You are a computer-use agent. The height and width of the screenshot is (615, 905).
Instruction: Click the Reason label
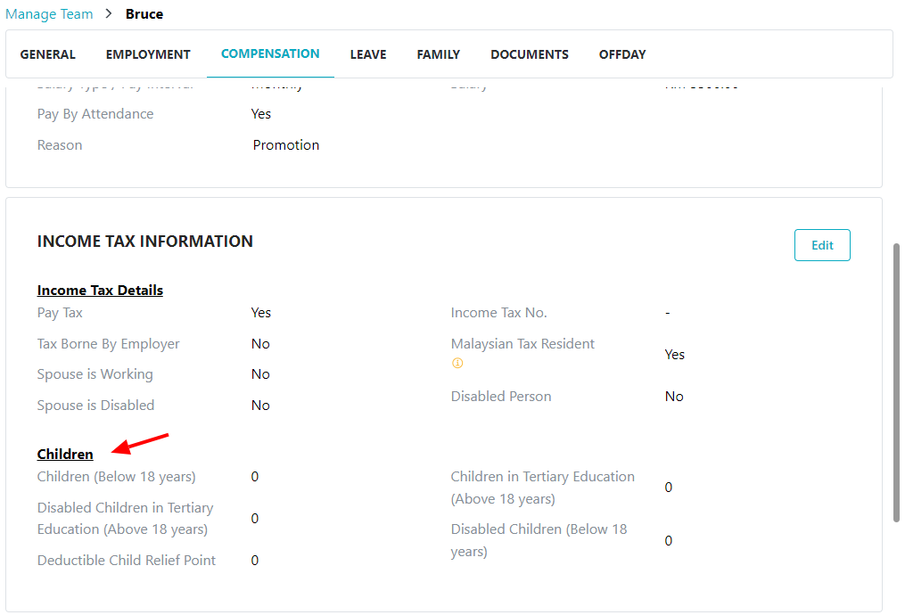coord(60,144)
